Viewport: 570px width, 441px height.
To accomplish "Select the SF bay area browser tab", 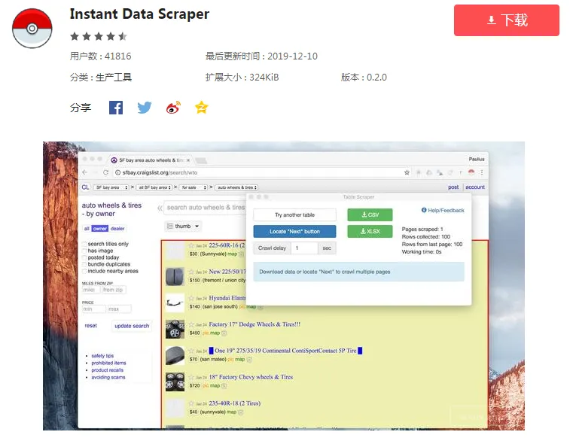I will tap(150, 160).
